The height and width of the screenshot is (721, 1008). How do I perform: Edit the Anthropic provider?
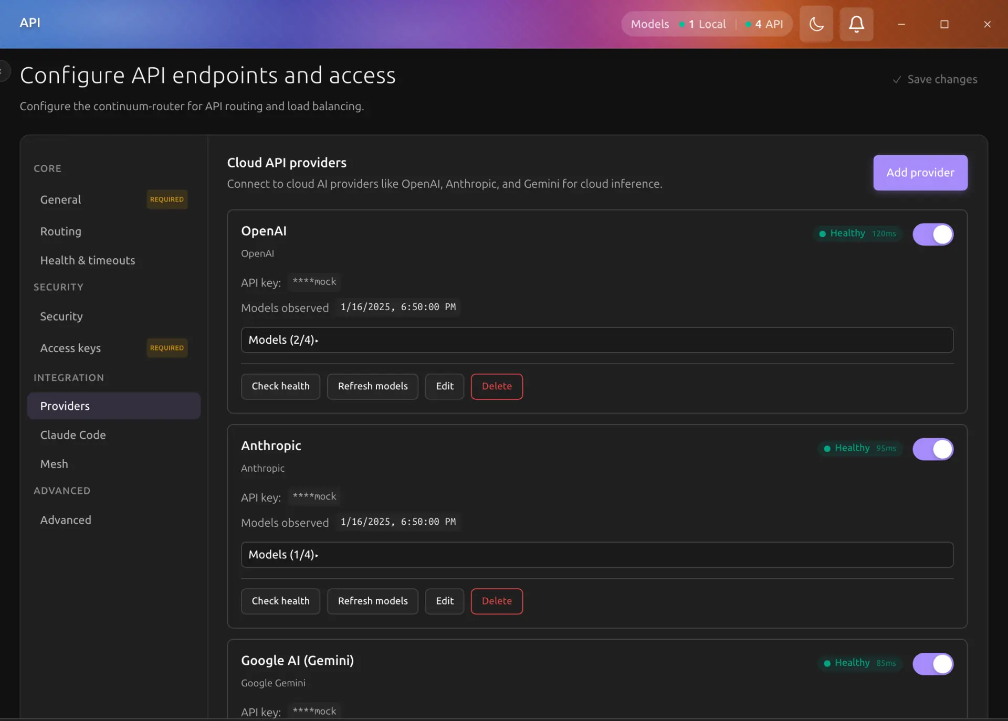pyautogui.click(x=445, y=601)
